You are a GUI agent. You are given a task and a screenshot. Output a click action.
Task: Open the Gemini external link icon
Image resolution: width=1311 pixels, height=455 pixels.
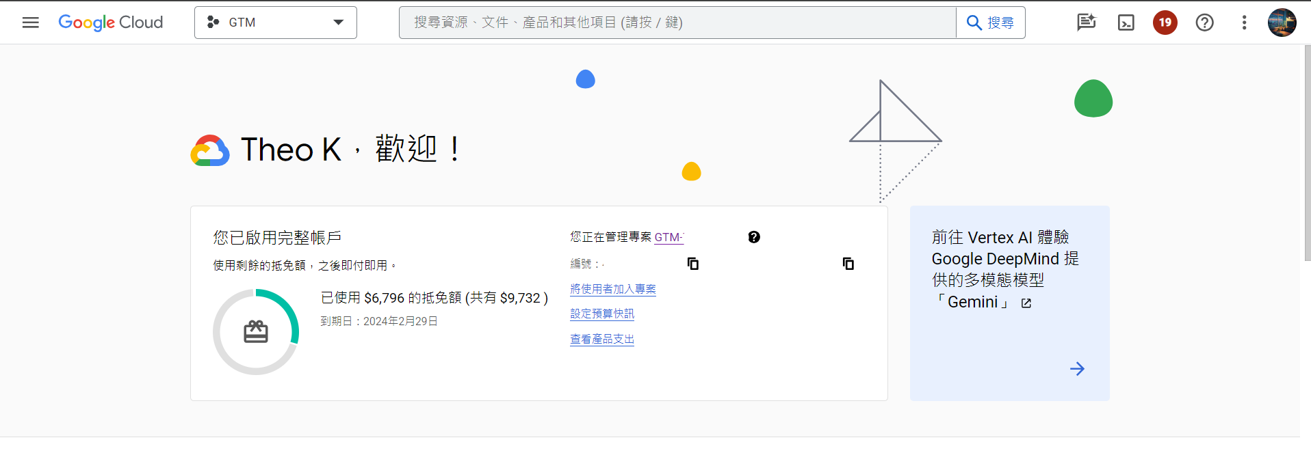coord(1026,303)
